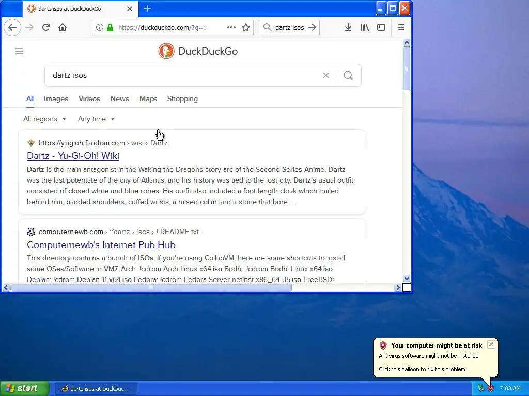Expand the All regions filter

44,119
